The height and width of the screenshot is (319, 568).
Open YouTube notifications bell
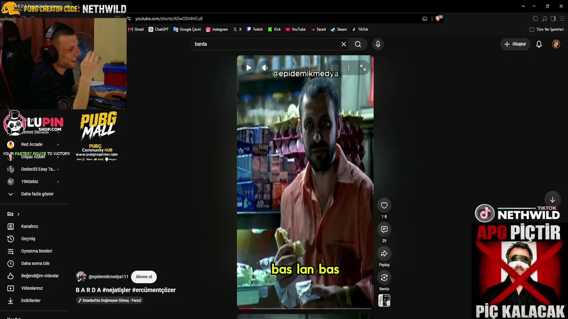click(x=539, y=44)
